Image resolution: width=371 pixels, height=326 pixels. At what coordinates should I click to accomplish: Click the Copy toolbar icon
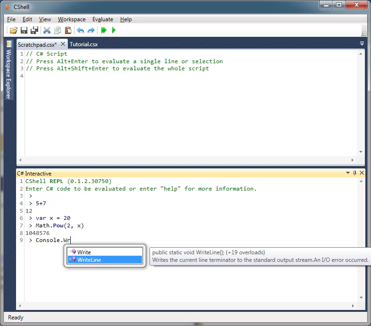coord(58,31)
